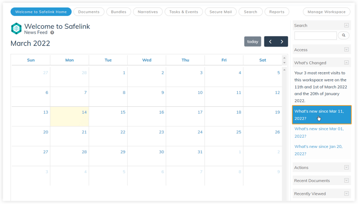Select day 19 in the calendar
Screen dimensions: 358x204
[x=262, y=116]
